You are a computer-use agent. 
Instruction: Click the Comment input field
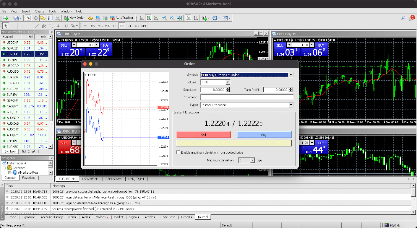point(247,97)
